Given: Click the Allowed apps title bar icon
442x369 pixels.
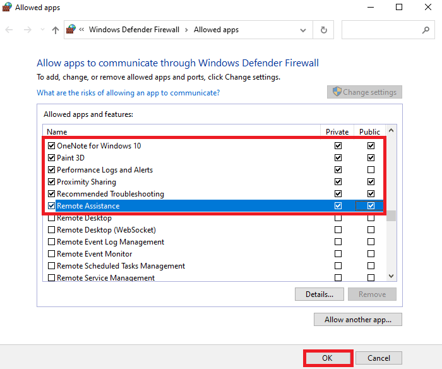Looking at the screenshot, I should pyautogui.click(x=7, y=7).
